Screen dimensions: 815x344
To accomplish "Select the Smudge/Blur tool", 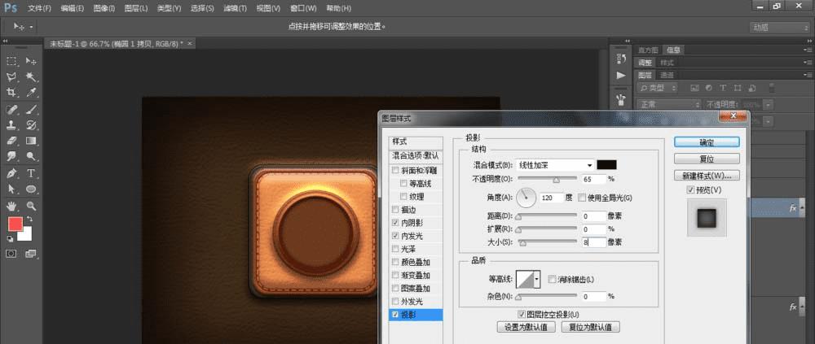I will coord(11,156).
